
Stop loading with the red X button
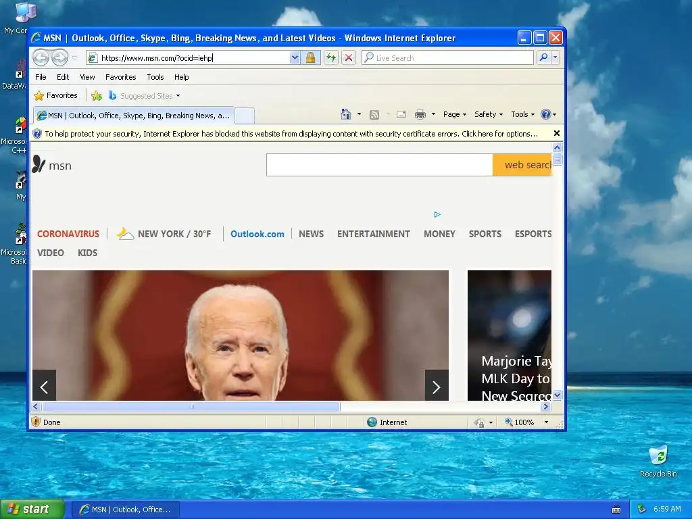tap(349, 58)
